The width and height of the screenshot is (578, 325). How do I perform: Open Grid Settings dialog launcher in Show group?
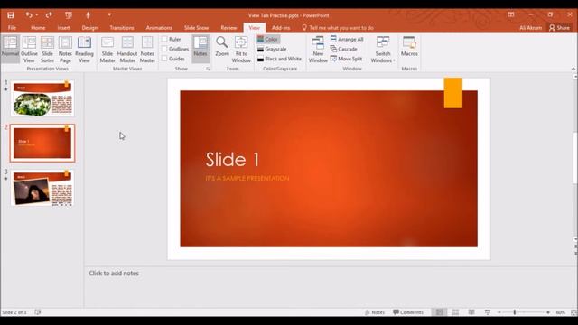click(x=208, y=69)
